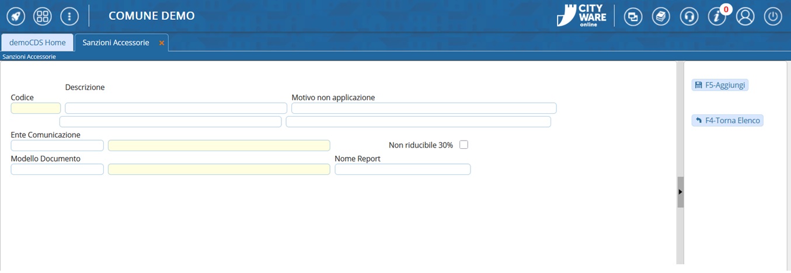The image size is (791, 273).
Task: Click the windows switcher icon in header
Action: click(633, 16)
